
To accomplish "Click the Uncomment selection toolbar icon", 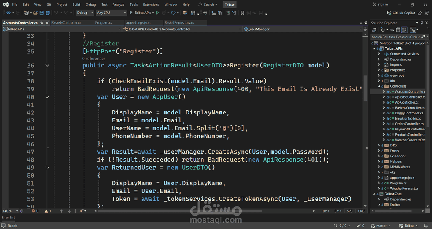I will (234, 13).
